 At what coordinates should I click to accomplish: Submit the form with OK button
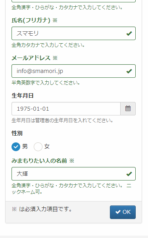pos(123,212)
